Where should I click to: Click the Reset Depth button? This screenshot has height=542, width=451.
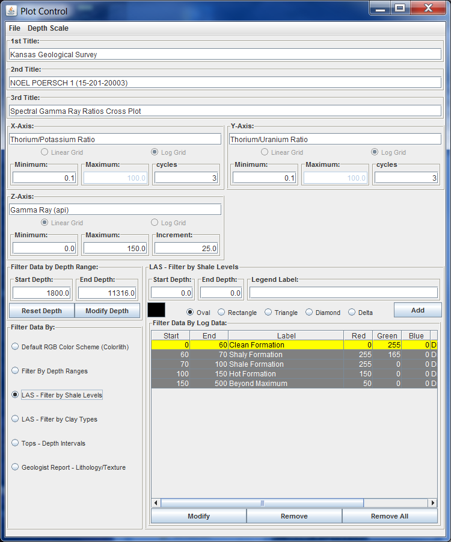(x=41, y=311)
